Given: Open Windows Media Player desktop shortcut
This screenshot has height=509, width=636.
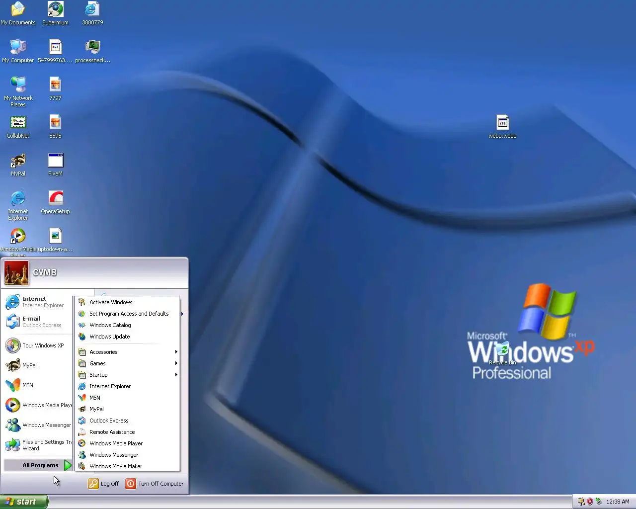Looking at the screenshot, I should [18, 242].
